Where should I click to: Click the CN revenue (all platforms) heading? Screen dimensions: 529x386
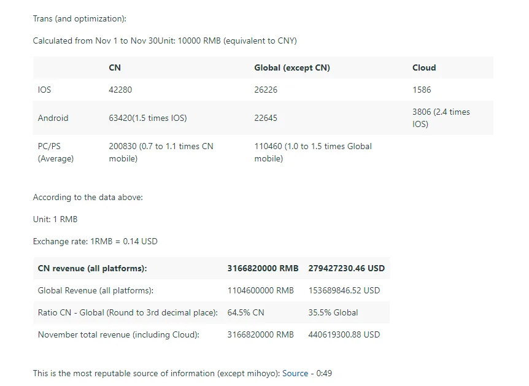pos(93,268)
